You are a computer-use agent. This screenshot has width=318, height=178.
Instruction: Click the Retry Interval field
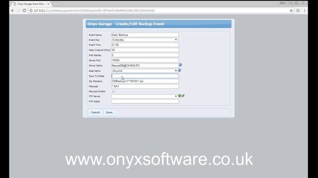coord(145,50)
